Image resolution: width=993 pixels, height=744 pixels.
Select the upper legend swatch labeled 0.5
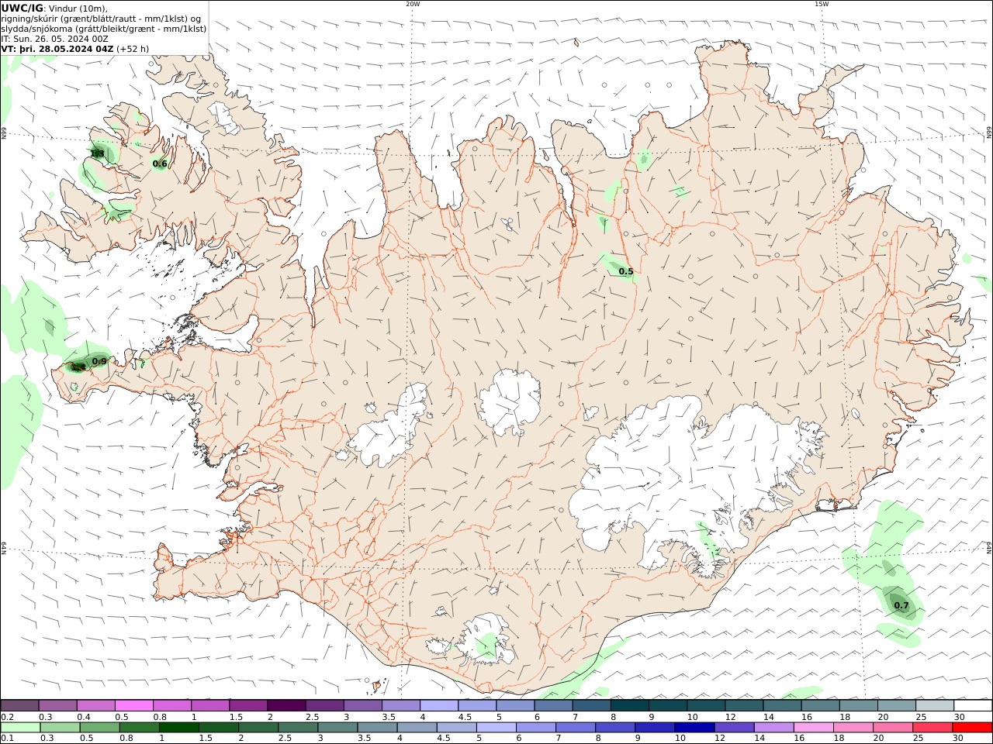coord(133,705)
